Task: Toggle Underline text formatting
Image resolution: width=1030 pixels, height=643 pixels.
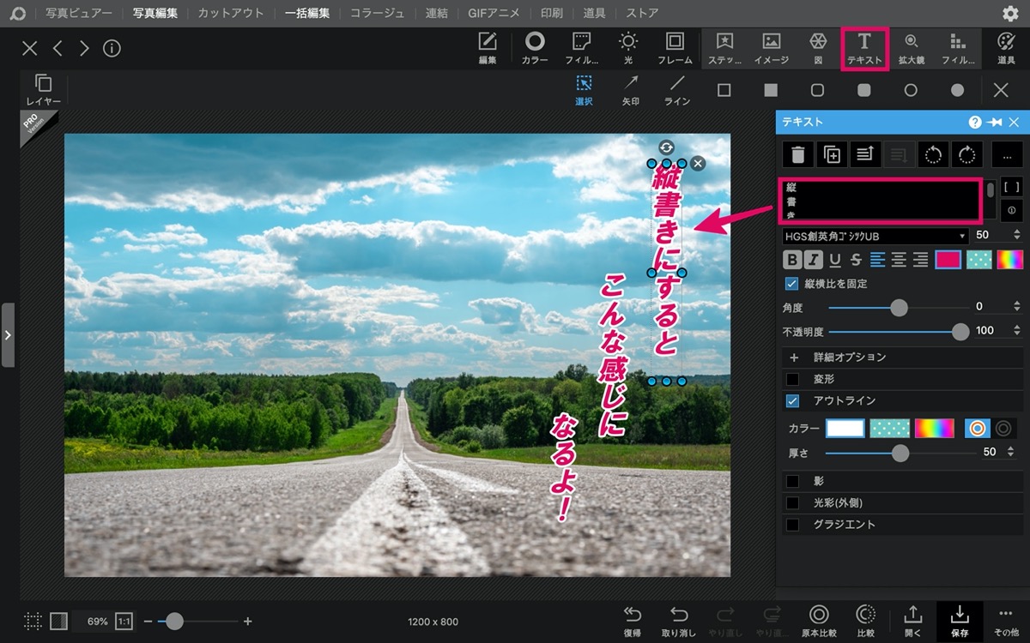Action: (x=834, y=260)
